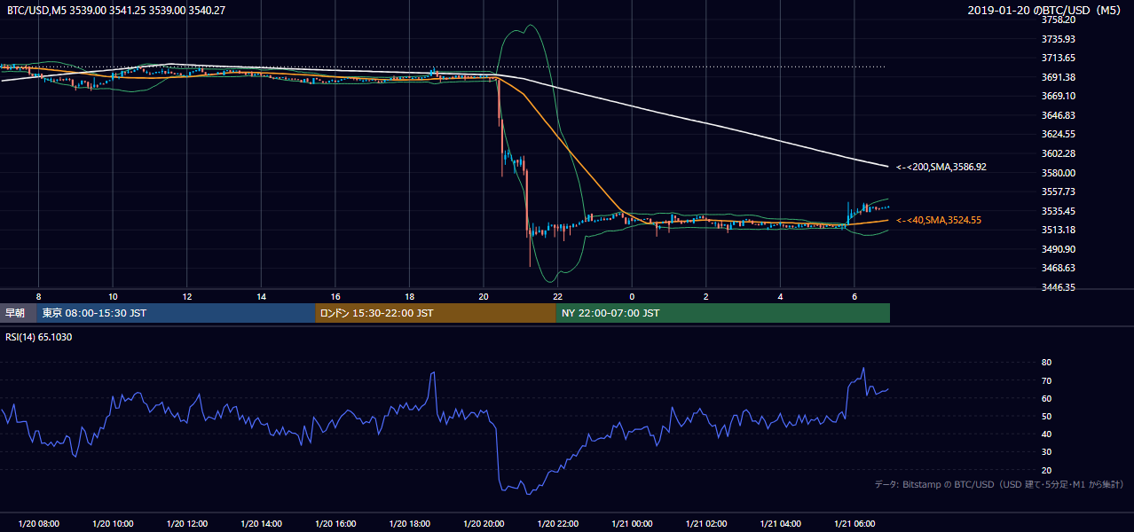Screen dimensions: 1134x532
Task: Click the RSI(14) 65.1030 indicator label
Action: click(40, 336)
